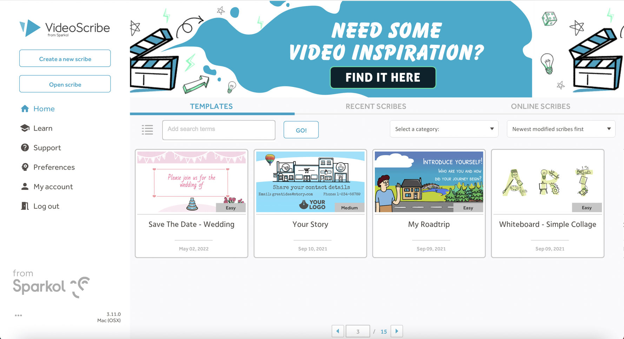Click the VideoScribe logo at top left

pos(65,28)
